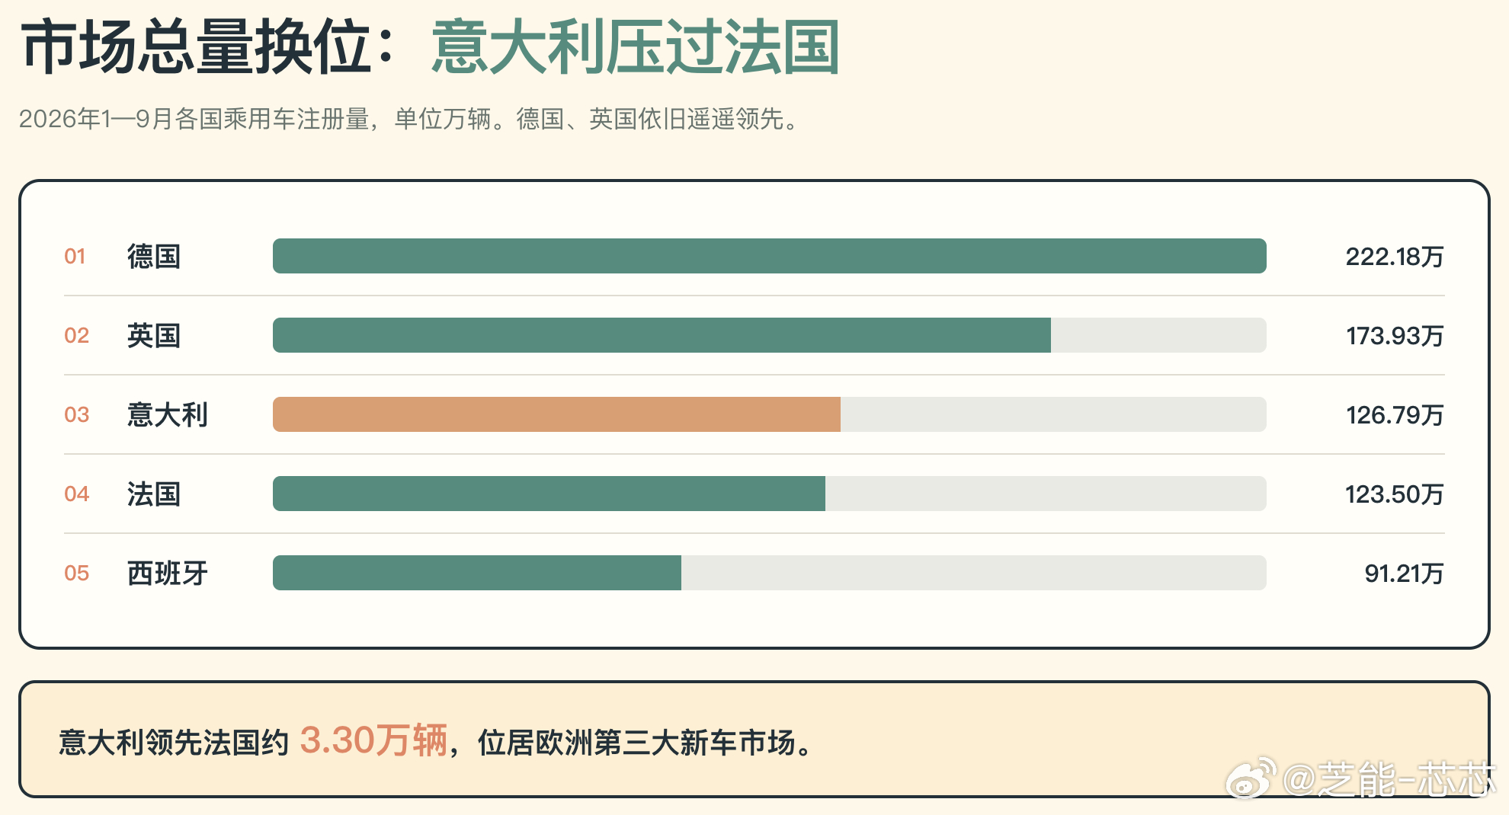
Task: Click the green bar in the 德国 row
Action: click(x=770, y=256)
